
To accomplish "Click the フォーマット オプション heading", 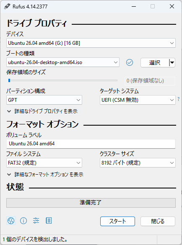I will (42, 124).
